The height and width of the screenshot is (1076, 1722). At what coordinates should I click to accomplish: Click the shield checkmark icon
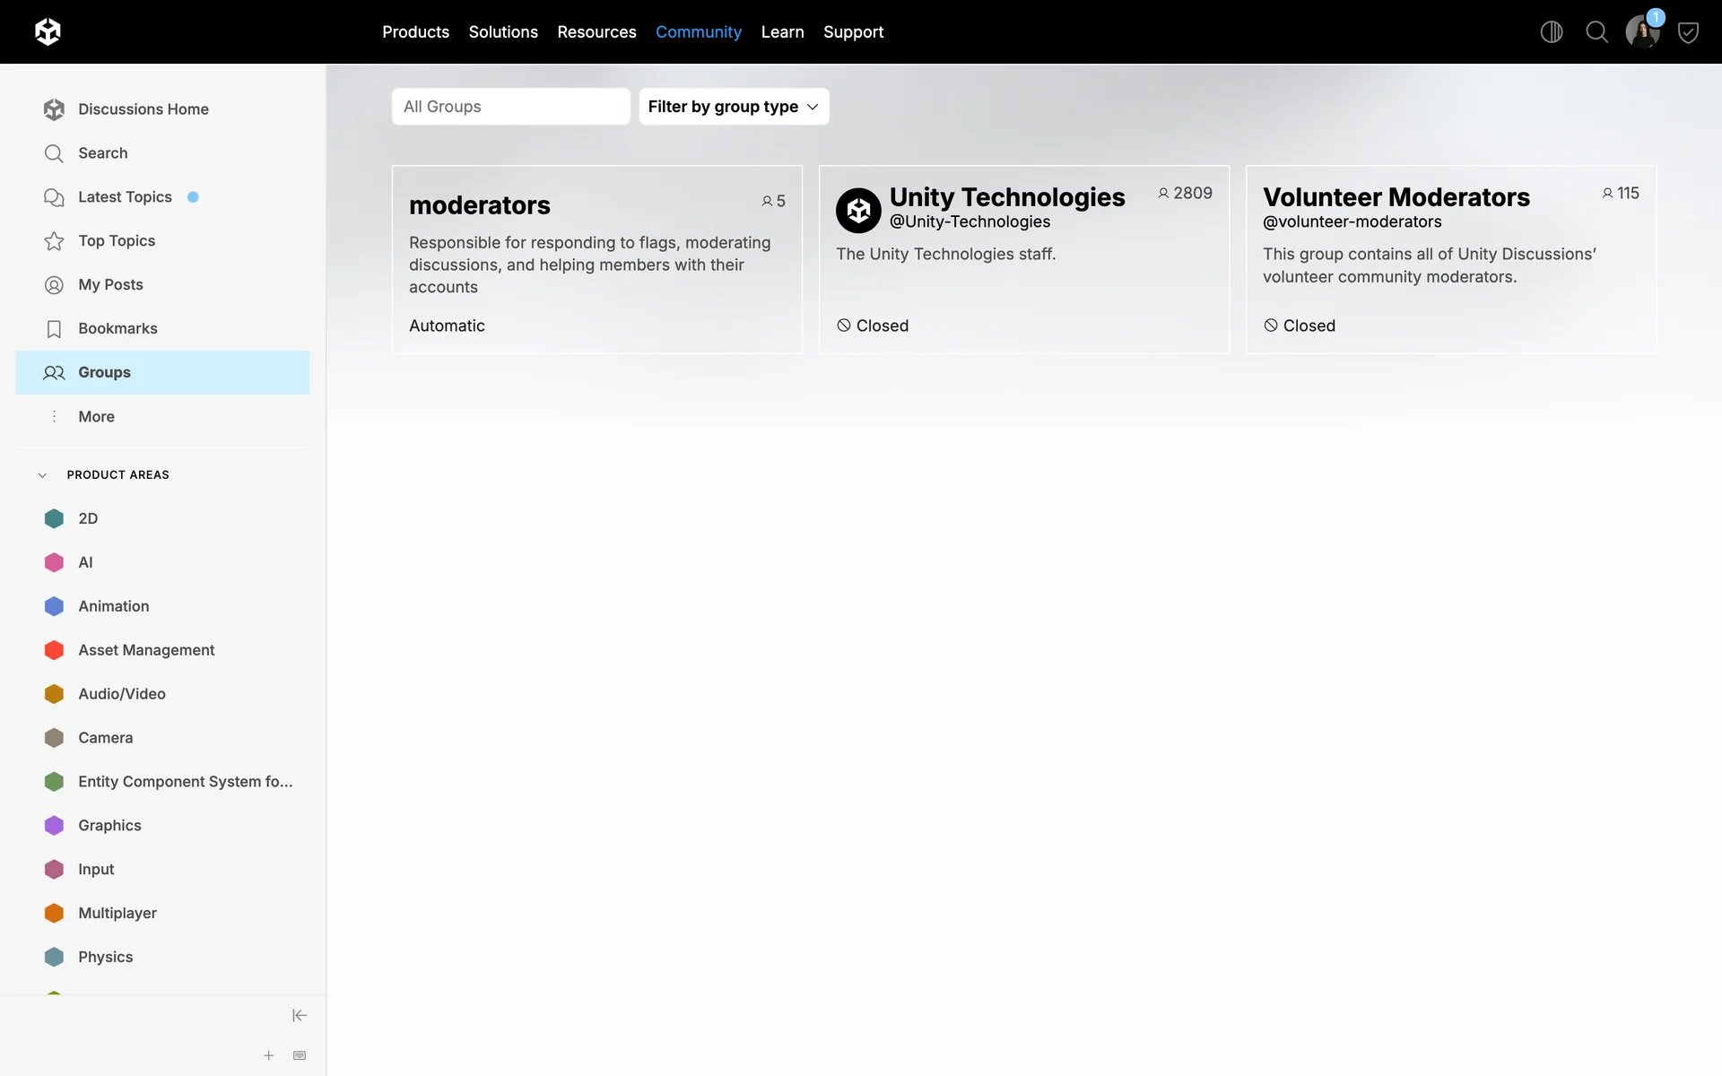[1688, 32]
